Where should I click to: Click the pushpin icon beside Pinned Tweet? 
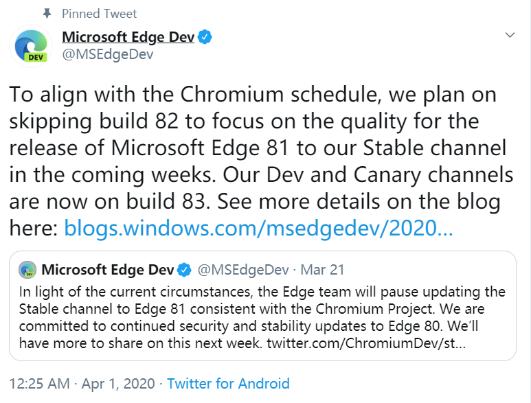click(47, 14)
